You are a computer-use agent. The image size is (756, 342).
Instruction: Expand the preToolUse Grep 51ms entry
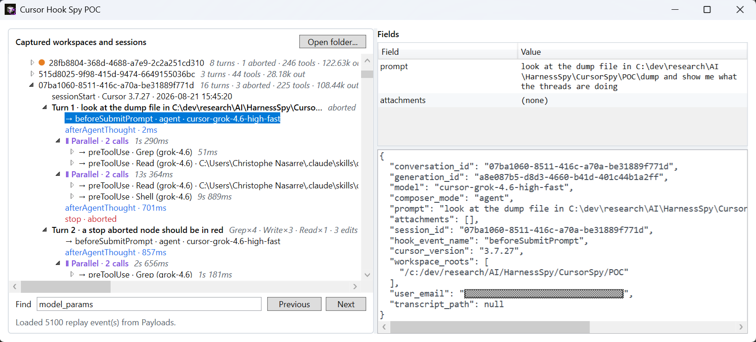point(72,152)
